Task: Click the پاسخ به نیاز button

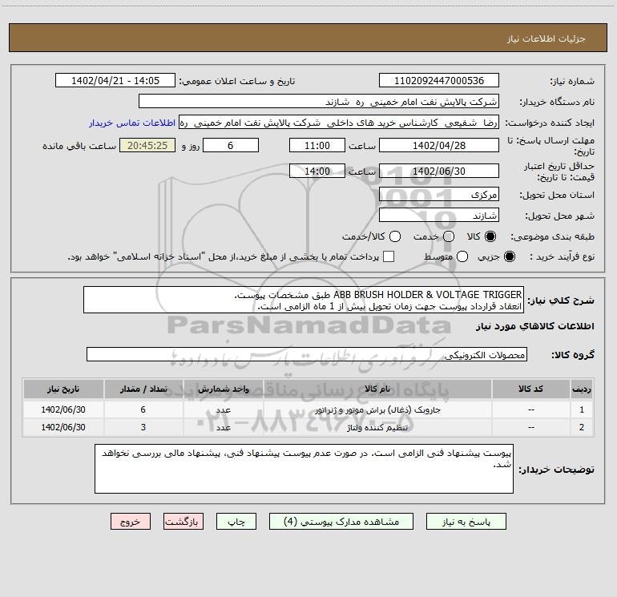Action: click(466, 522)
